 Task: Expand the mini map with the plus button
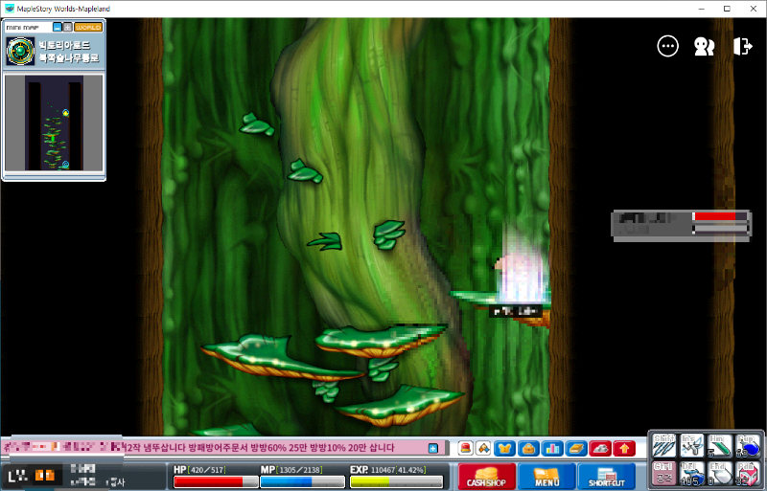point(68,28)
